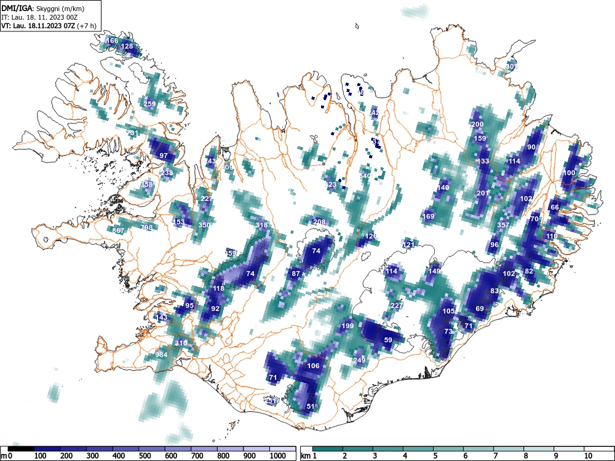The height and width of the screenshot is (461, 615).
Task: Click the 500 label on the m legend
Action: coord(145,455)
